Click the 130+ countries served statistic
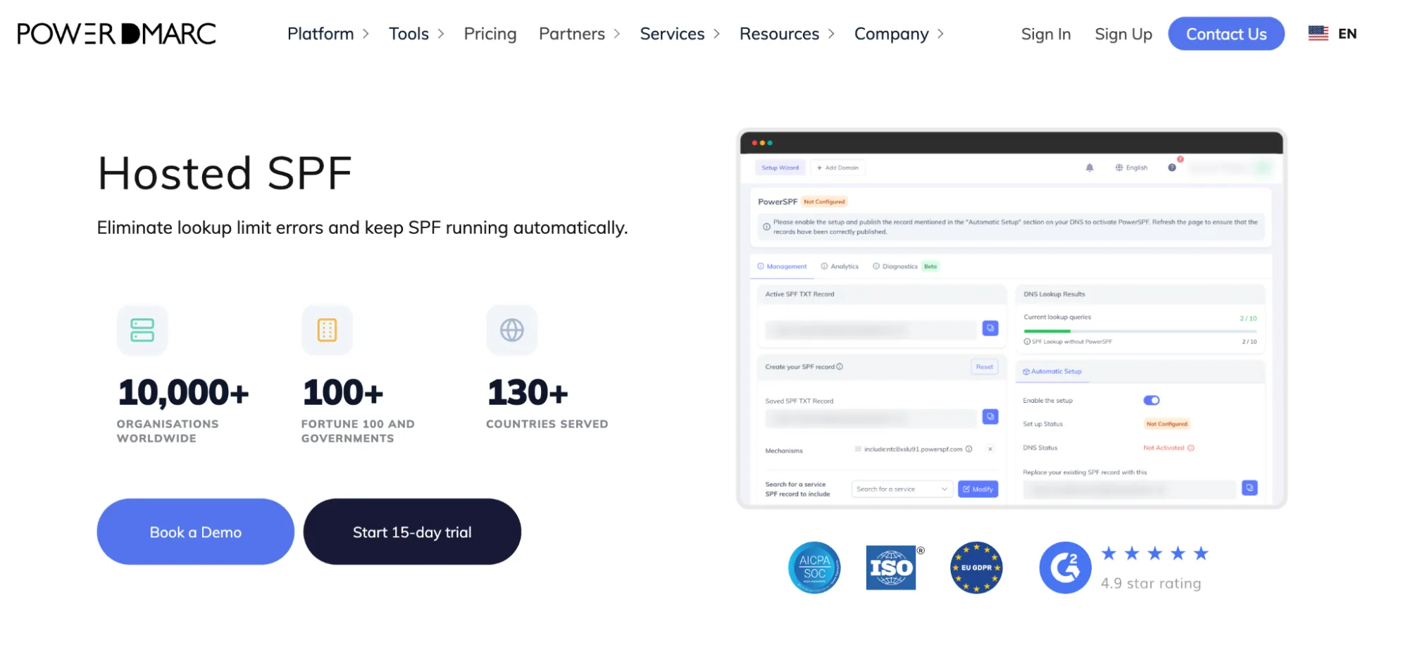 [547, 402]
